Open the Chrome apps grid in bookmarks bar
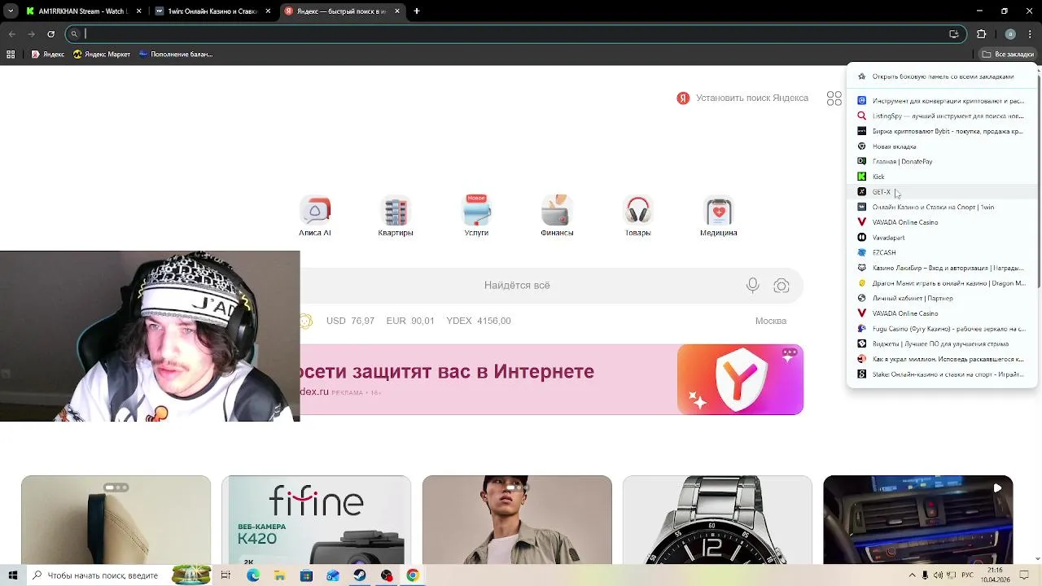This screenshot has width=1042, height=586. point(11,55)
